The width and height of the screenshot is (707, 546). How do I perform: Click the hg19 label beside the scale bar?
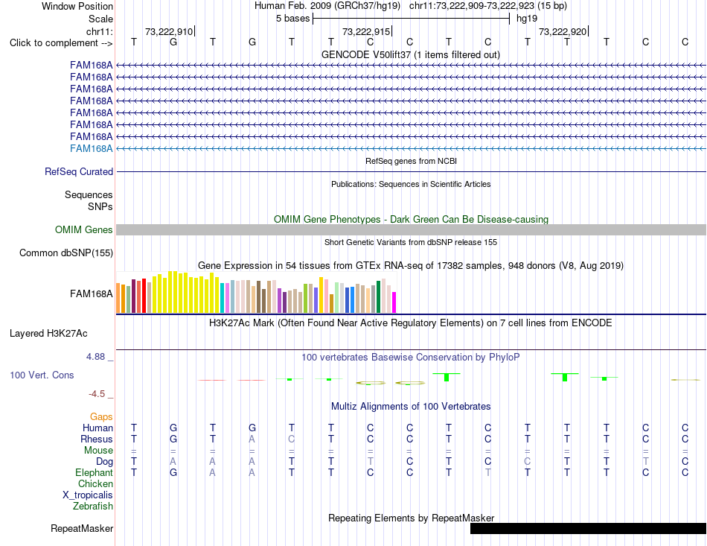click(x=527, y=19)
